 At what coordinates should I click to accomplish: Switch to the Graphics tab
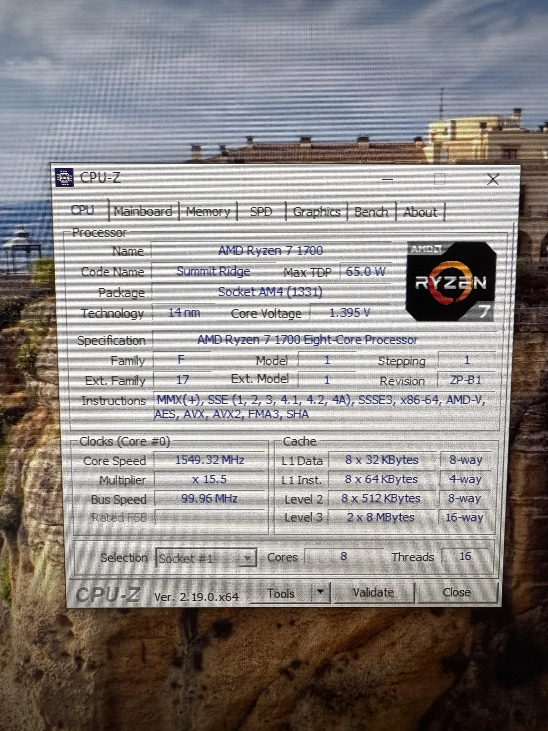(317, 212)
